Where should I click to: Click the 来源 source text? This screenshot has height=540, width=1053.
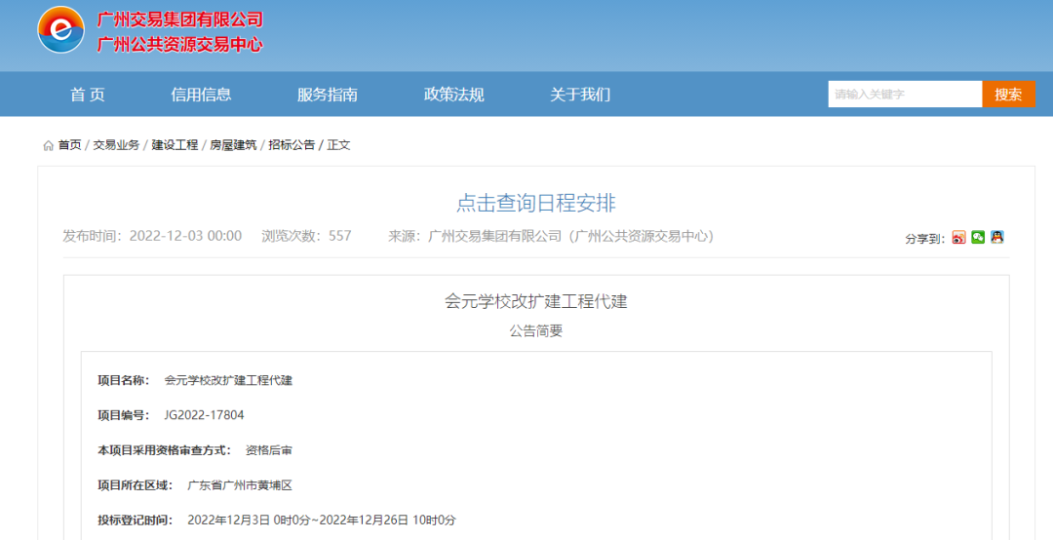point(551,237)
